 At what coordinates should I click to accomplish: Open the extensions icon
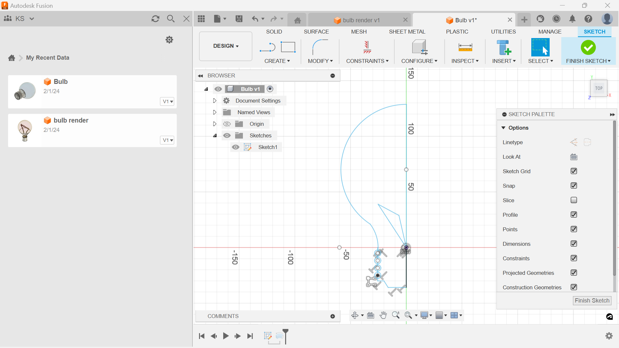click(x=541, y=19)
